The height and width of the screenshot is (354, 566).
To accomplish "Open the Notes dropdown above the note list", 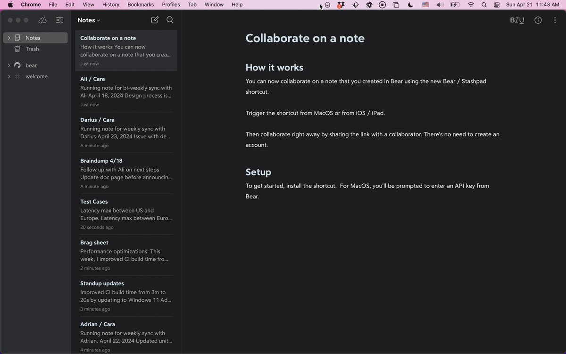I will 89,20.
